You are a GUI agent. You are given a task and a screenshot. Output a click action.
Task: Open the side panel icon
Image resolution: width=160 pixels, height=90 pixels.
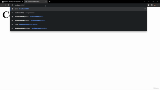(152, 5)
